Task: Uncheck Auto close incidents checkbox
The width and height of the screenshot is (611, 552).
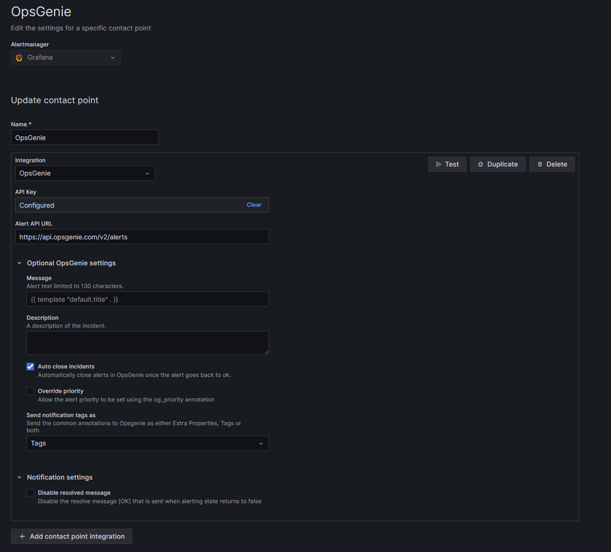Action: click(x=31, y=366)
